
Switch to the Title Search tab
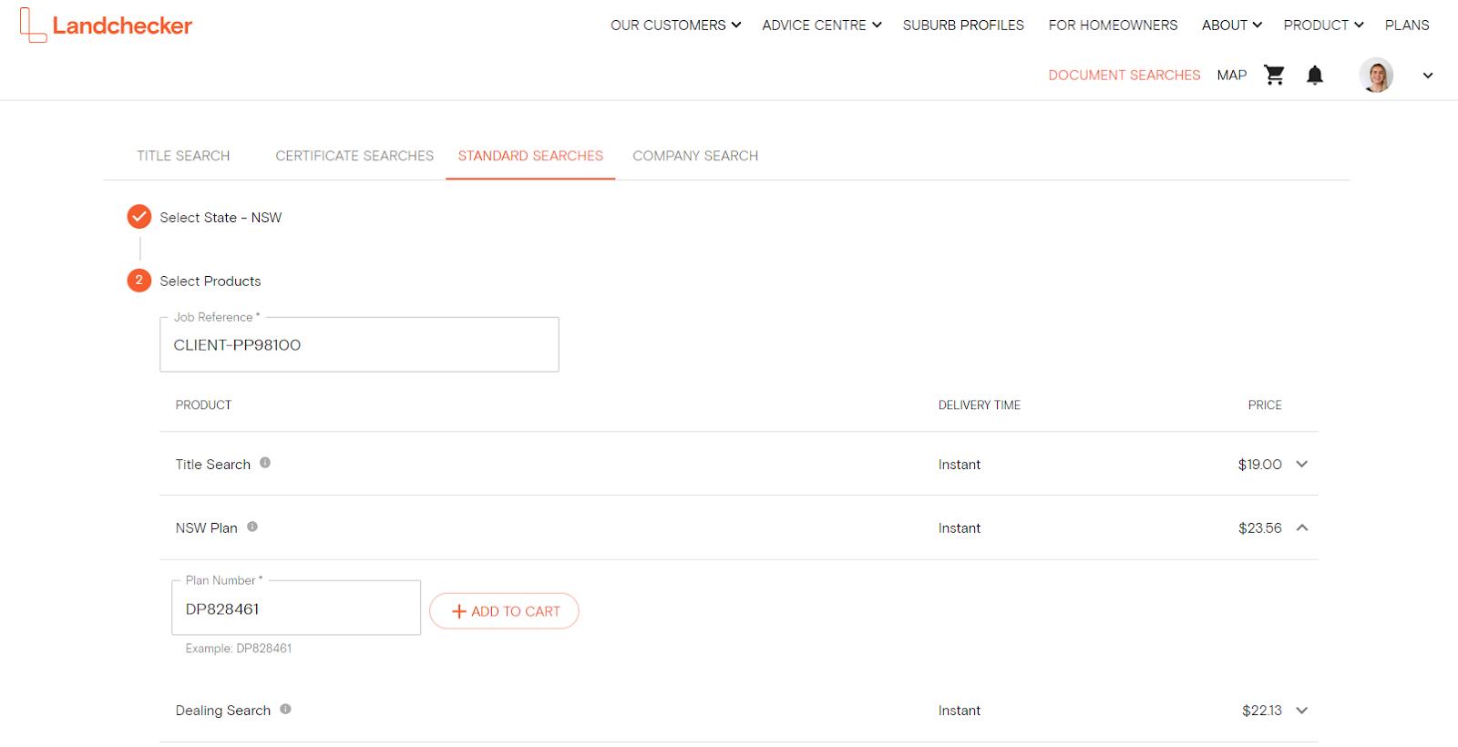(x=183, y=156)
